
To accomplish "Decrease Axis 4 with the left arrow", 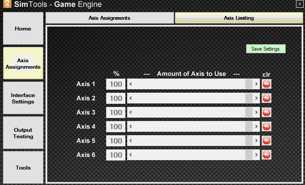I will coord(131,127).
